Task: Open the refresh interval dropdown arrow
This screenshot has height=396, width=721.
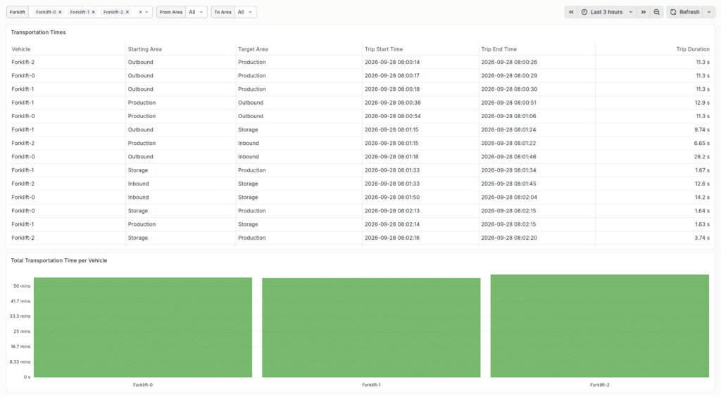Action: click(x=709, y=12)
